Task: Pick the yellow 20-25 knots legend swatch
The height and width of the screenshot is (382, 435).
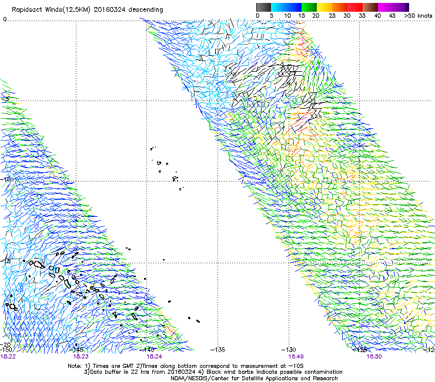Action: pyautogui.click(x=324, y=7)
